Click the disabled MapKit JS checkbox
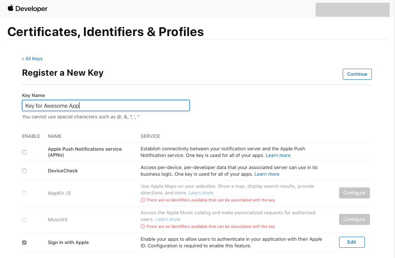395x258 pixels. click(24, 193)
